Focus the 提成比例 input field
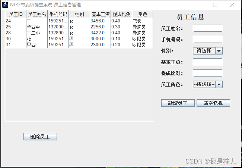This screenshot has height=168, width=242. click(207, 73)
